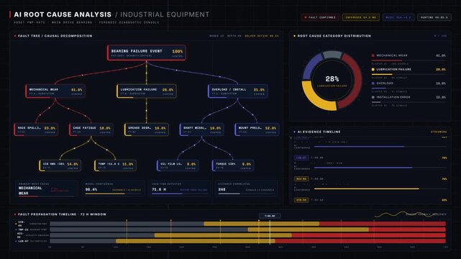Open the Shaft Misal. 19.0% node
This screenshot has width=461, height=259.
pyautogui.click(x=201, y=129)
